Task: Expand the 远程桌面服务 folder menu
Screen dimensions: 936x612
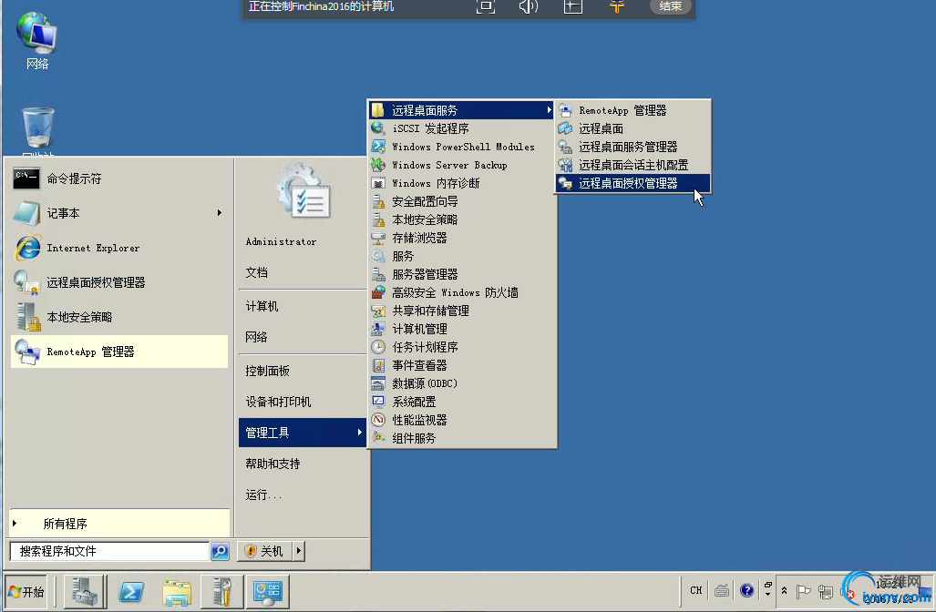Action: tap(461, 110)
